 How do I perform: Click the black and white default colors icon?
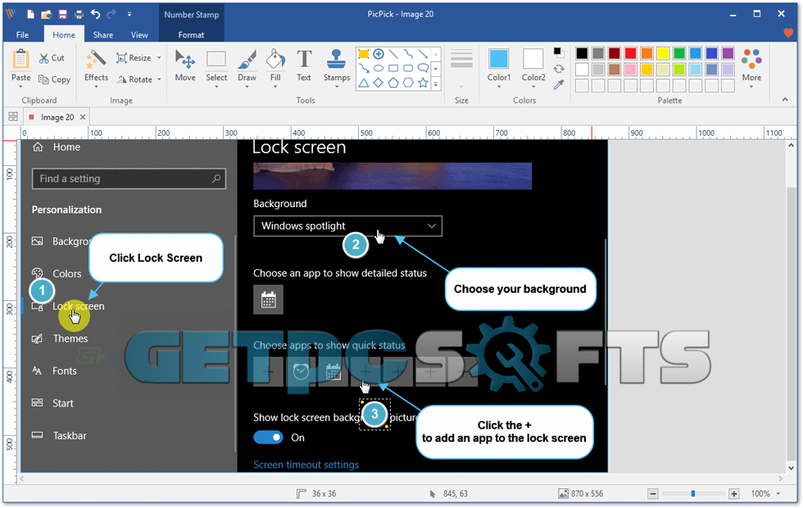[559, 52]
